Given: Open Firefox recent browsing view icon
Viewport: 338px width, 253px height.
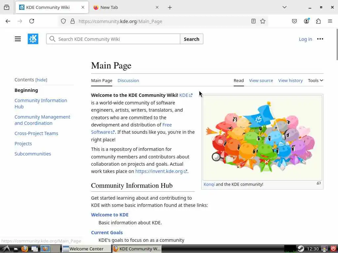Looking at the screenshot, I should [x=7, y=7].
